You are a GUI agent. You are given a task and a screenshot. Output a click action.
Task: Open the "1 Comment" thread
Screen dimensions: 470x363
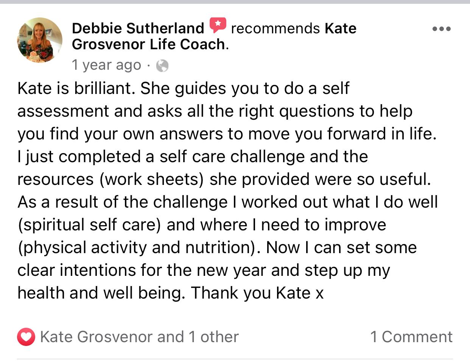coord(411,337)
